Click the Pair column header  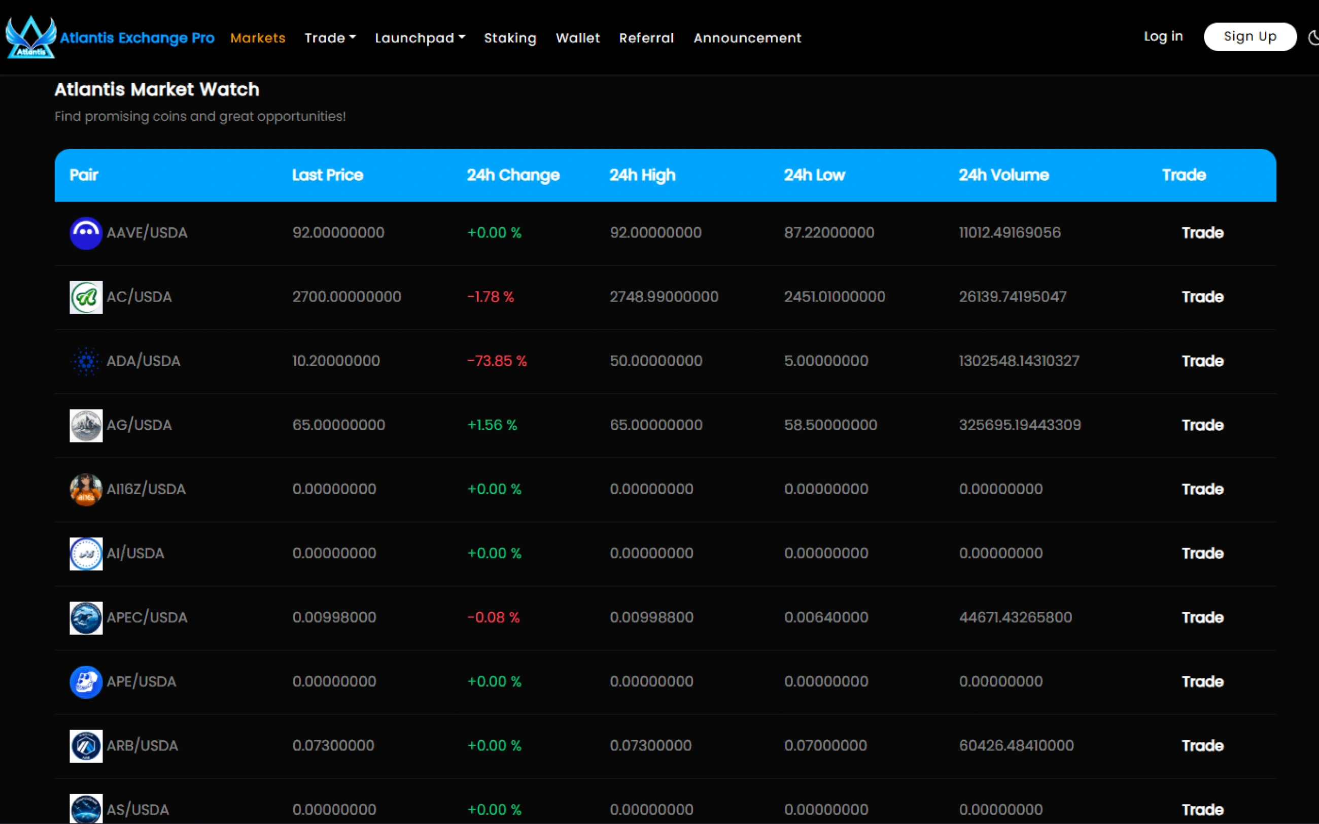84,175
